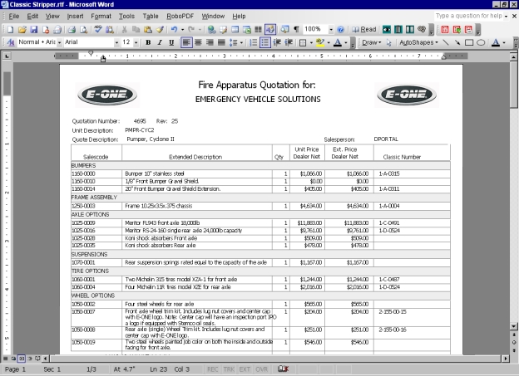519x376 pixels.
Task: Toggle Underline formatting
Action: click(x=171, y=42)
